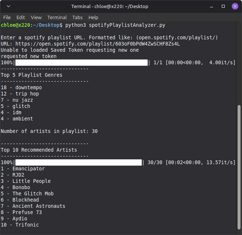Click the 30/30 progress bar

79,162
